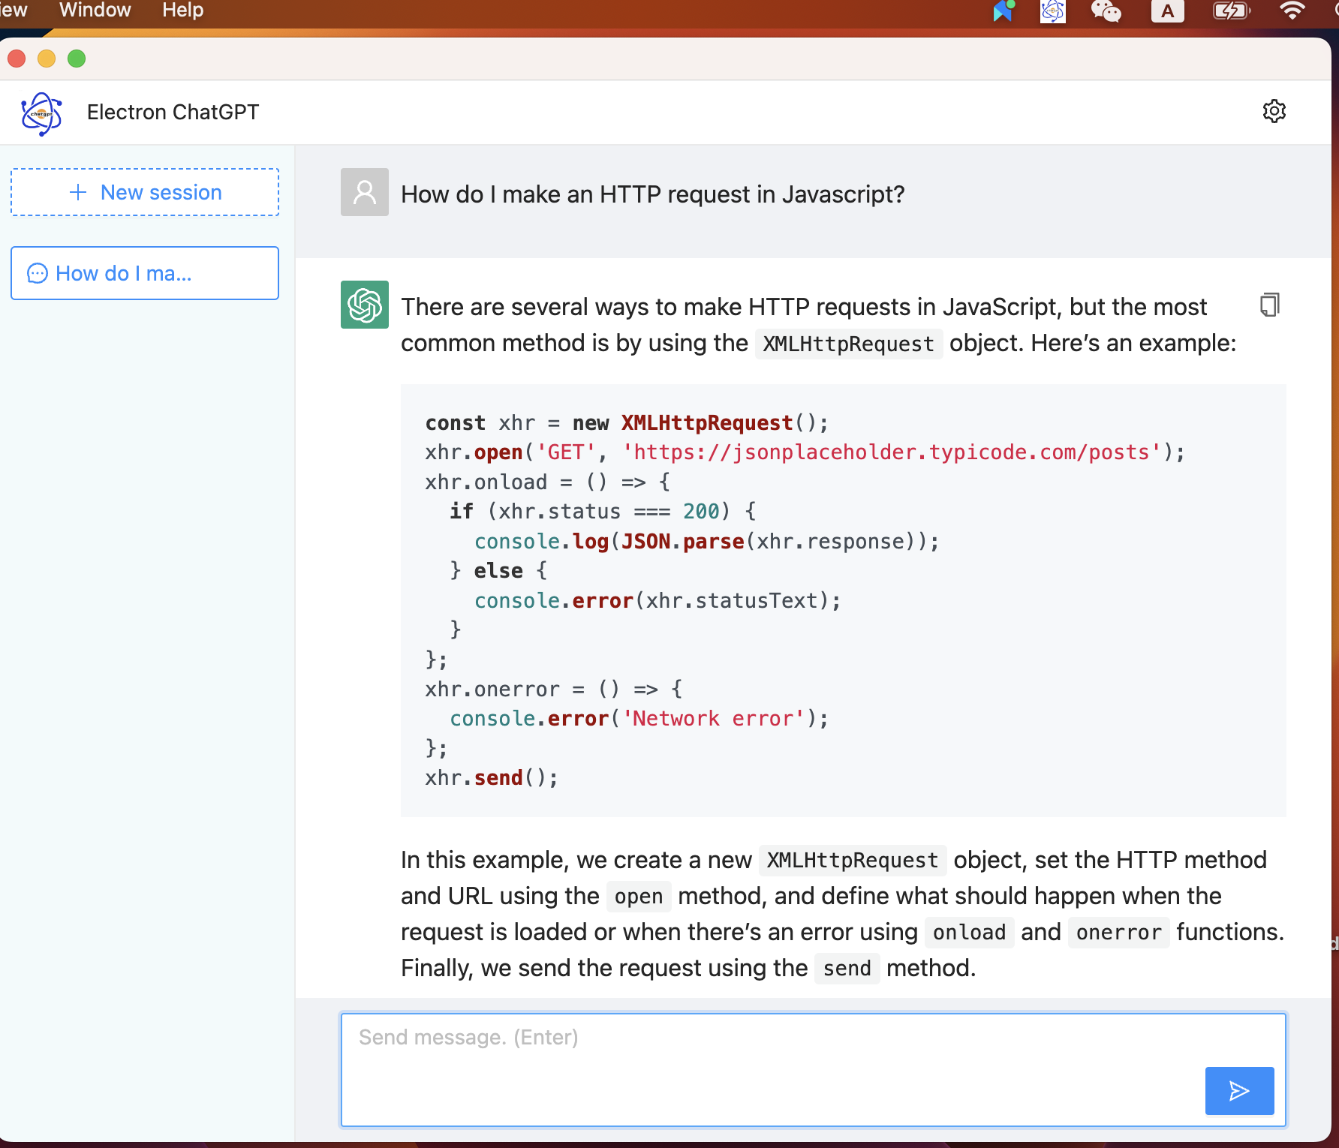Click the 'console.error(xhr.statusText);' line
1339x1148 pixels.
(657, 600)
